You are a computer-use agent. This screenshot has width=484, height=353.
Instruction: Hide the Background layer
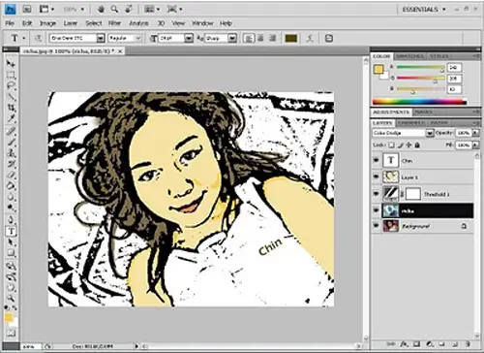coord(376,225)
